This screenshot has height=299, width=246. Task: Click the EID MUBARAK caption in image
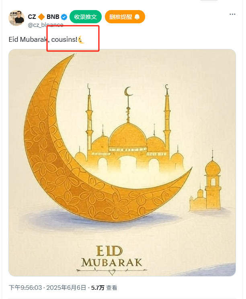[x=112, y=256]
